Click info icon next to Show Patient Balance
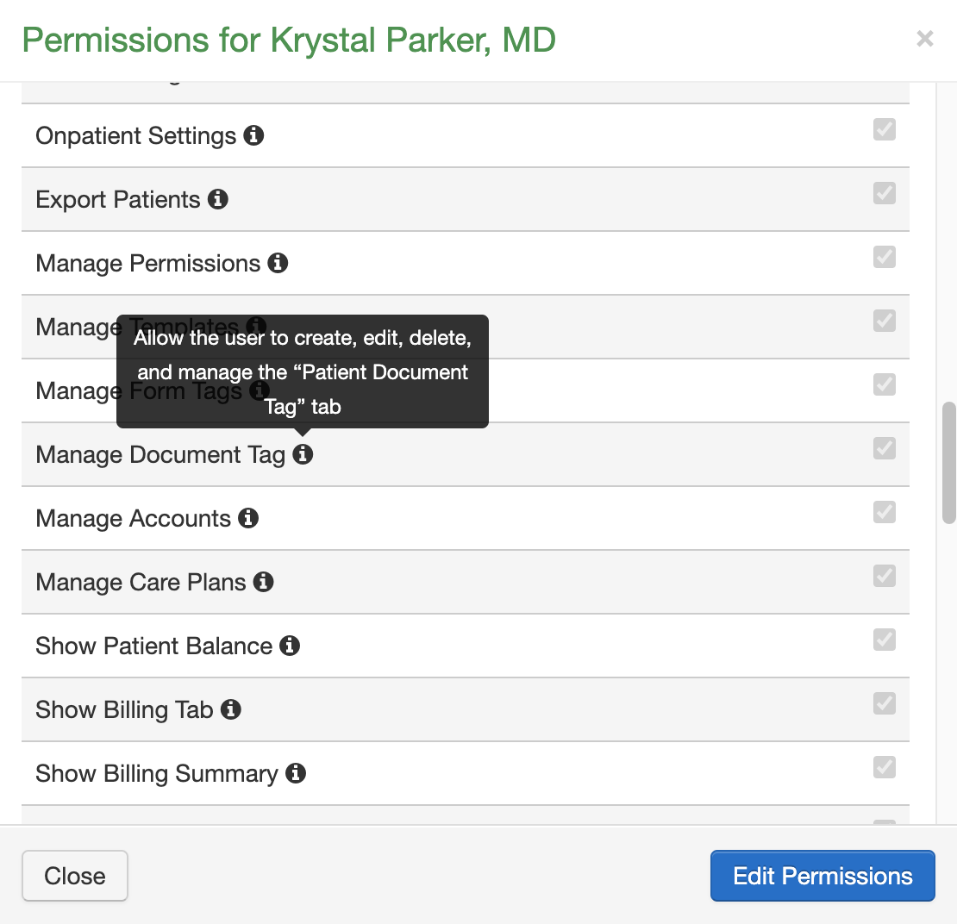The width and height of the screenshot is (957, 924). (x=290, y=646)
